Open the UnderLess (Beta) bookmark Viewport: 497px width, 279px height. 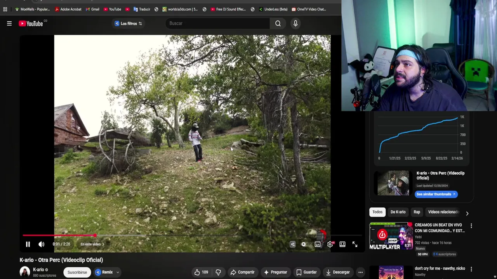[x=273, y=9]
